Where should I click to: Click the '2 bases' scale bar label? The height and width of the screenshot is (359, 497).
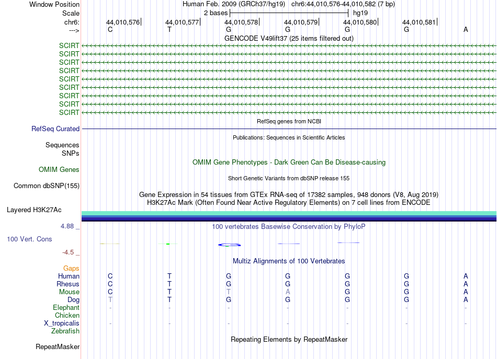pos(216,13)
